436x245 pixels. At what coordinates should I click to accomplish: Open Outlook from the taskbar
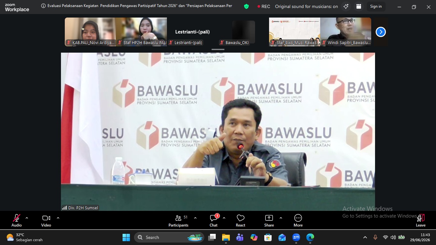(282, 237)
